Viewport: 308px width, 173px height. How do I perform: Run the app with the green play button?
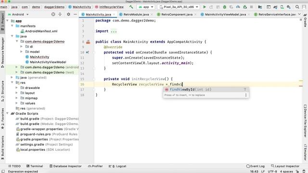205,7
